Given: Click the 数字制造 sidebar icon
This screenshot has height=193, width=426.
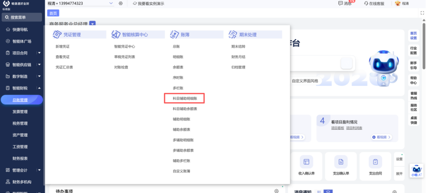Looking at the screenshot, I should 8,76.
